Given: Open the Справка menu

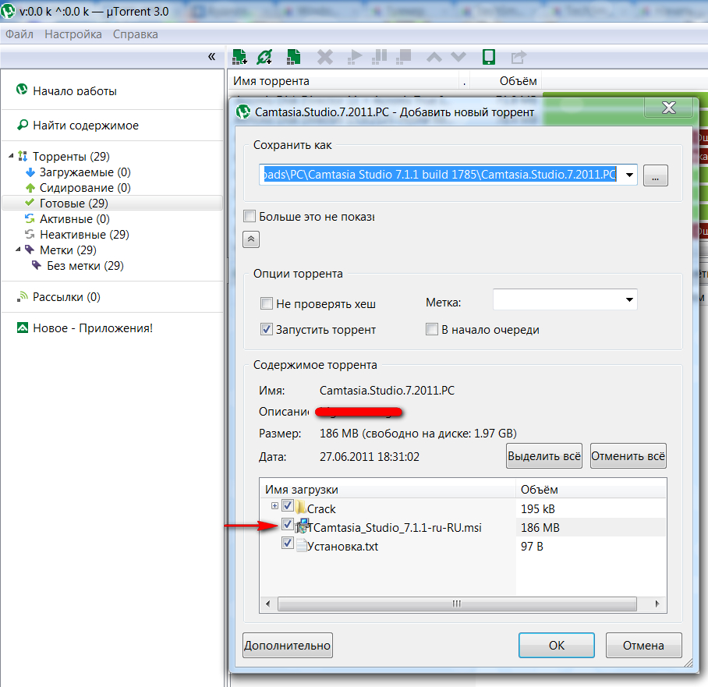Looking at the screenshot, I should [136, 34].
